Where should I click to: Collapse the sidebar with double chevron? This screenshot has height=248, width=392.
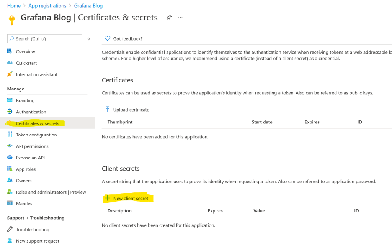point(89,39)
